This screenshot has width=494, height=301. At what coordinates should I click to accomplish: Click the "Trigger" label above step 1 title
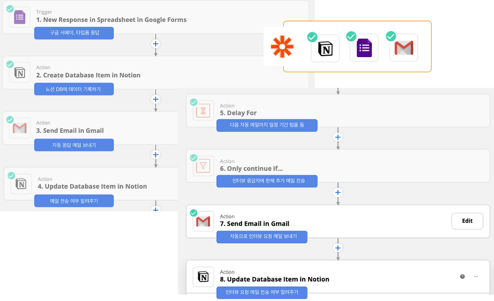pyautogui.click(x=44, y=12)
